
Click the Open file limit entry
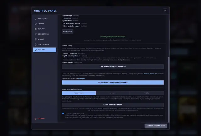click(x=72, y=63)
